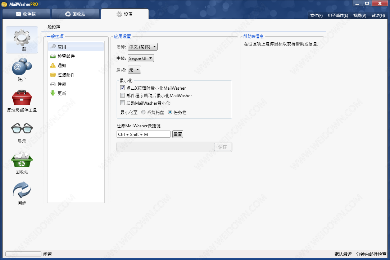Screen dimensions: 390x260
Task: Click the gauge icon beside 性能
Action: click(53, 84)
